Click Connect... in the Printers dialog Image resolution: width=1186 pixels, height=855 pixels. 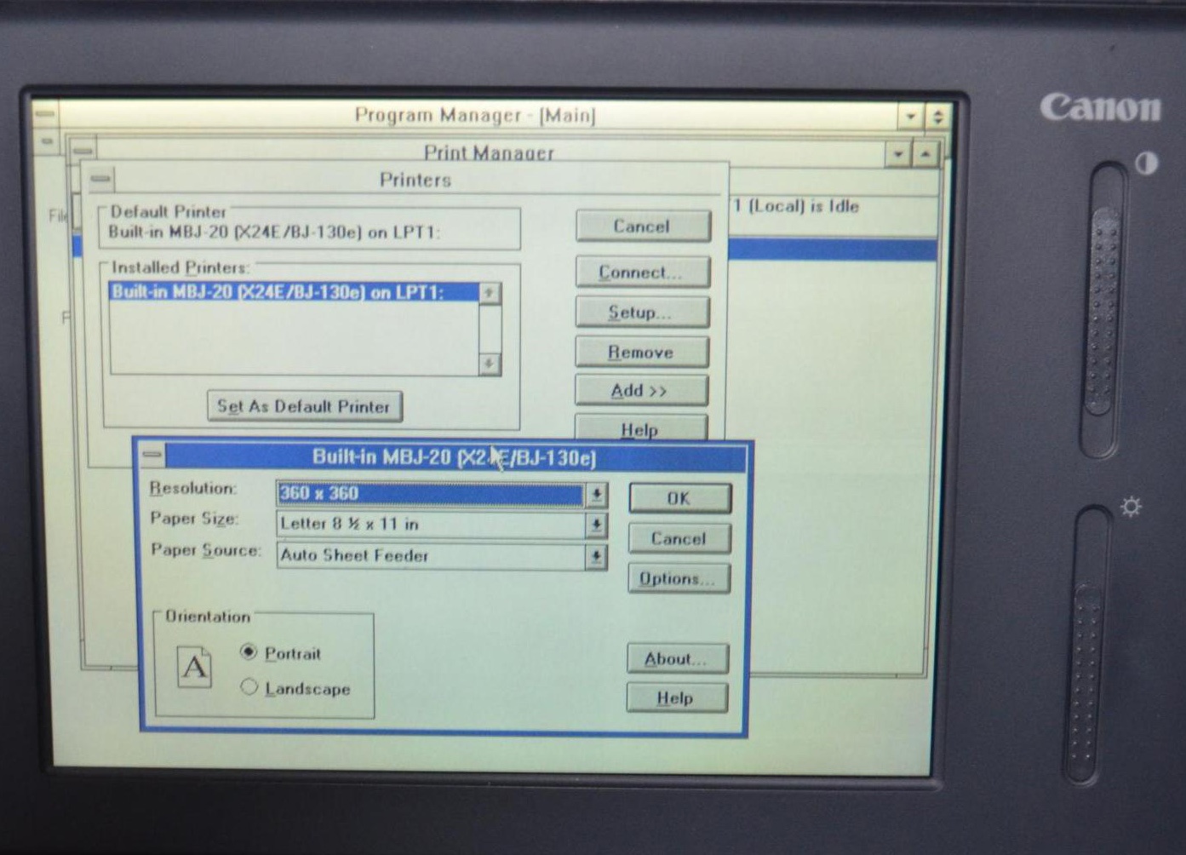coord(642,273)
